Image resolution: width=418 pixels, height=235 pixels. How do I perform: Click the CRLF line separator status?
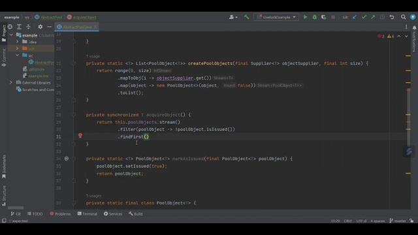[x=347, y=221]
